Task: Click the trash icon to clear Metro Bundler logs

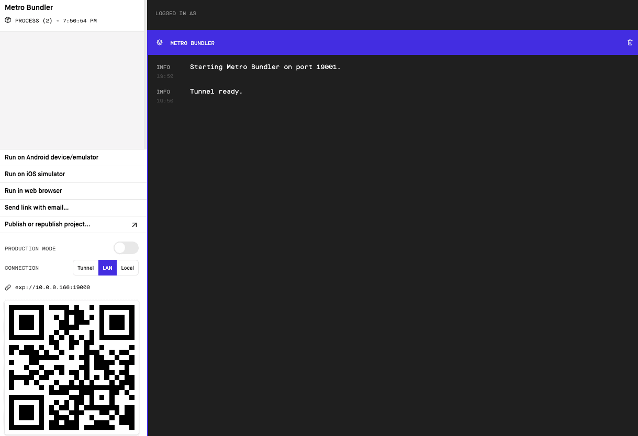Action: pyautogui.click(x=630, y=43)
